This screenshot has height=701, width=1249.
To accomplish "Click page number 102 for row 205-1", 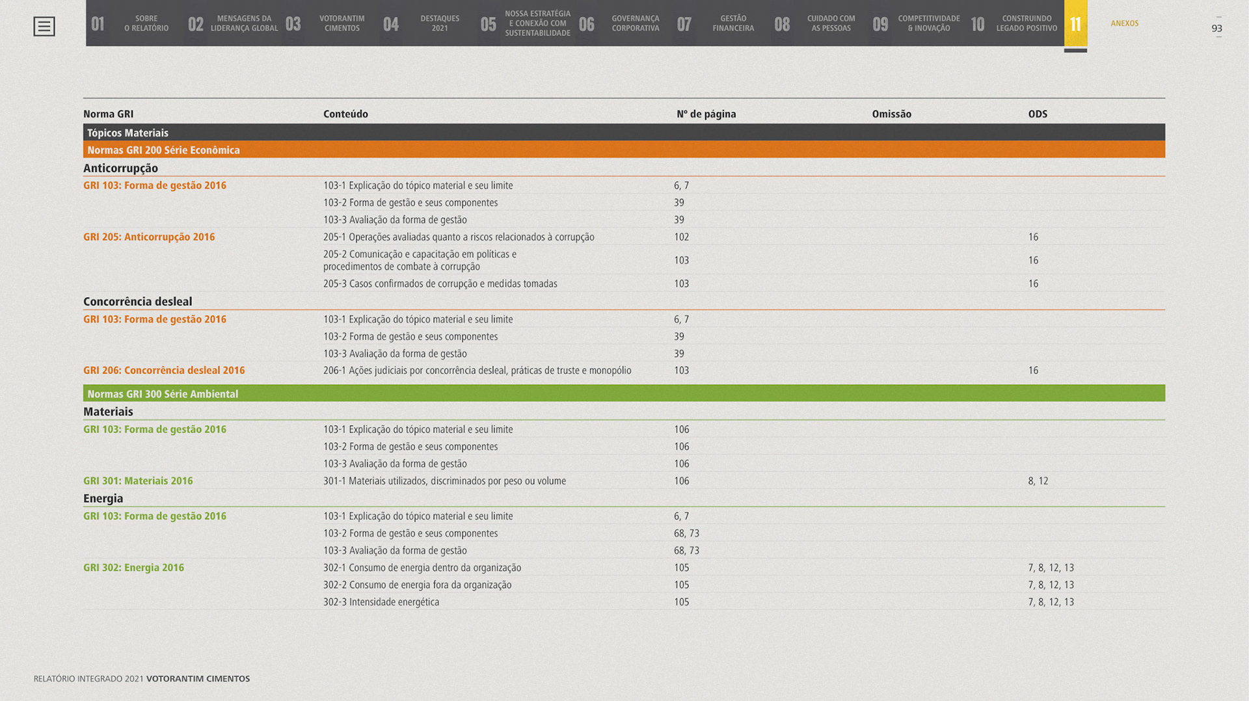I will coord(681,237).
